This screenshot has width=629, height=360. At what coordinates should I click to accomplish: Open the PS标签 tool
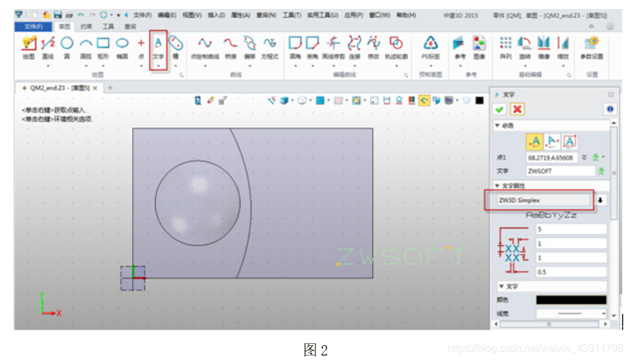[431, 47]
